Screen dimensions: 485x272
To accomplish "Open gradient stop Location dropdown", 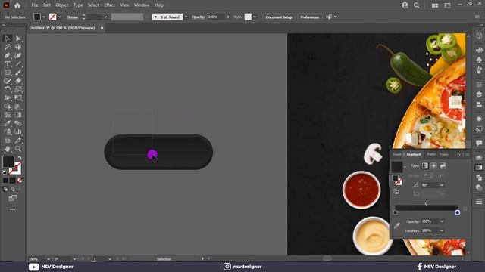I will click(x=442, y=230).
